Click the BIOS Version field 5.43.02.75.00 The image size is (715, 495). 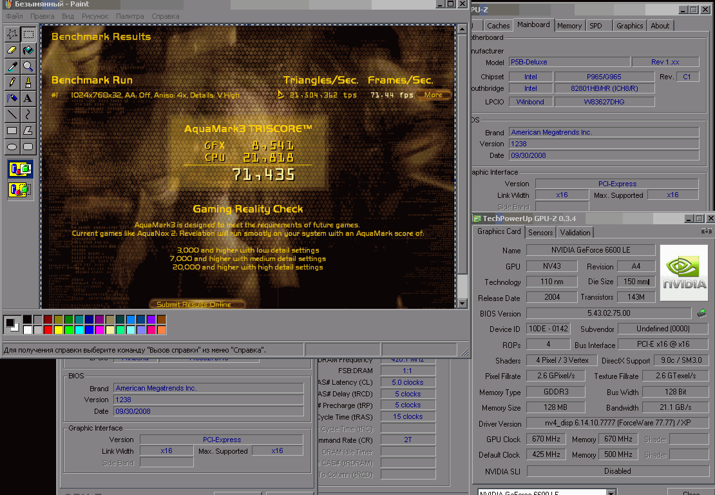click(x=609, y=313)
